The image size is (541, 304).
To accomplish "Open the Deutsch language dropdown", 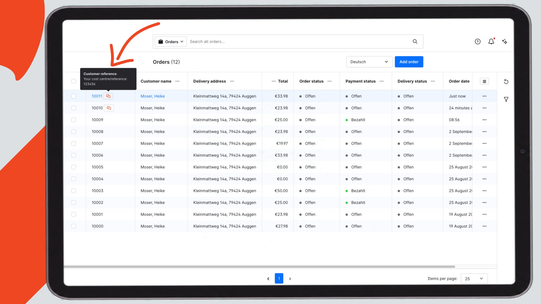I will (369, 62).
